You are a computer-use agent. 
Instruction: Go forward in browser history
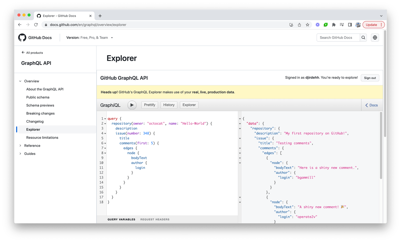[x=28, y=25]
